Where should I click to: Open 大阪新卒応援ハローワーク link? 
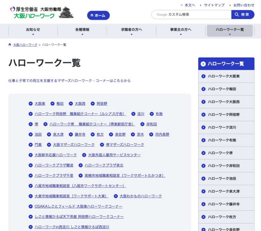(x=56, y=155)
